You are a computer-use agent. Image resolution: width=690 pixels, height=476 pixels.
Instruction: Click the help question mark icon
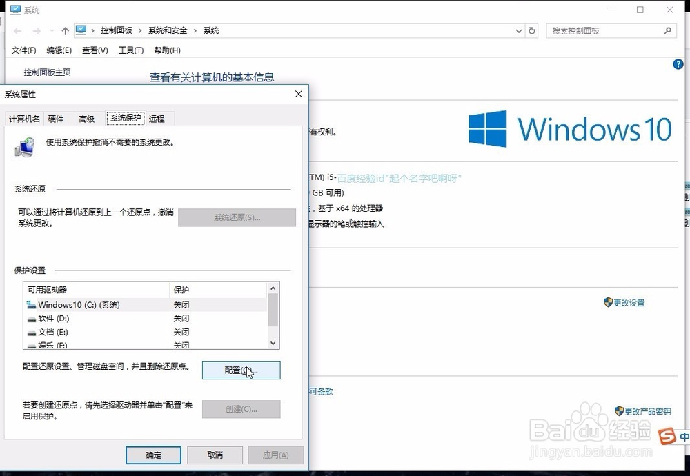[x=678, y=63]
